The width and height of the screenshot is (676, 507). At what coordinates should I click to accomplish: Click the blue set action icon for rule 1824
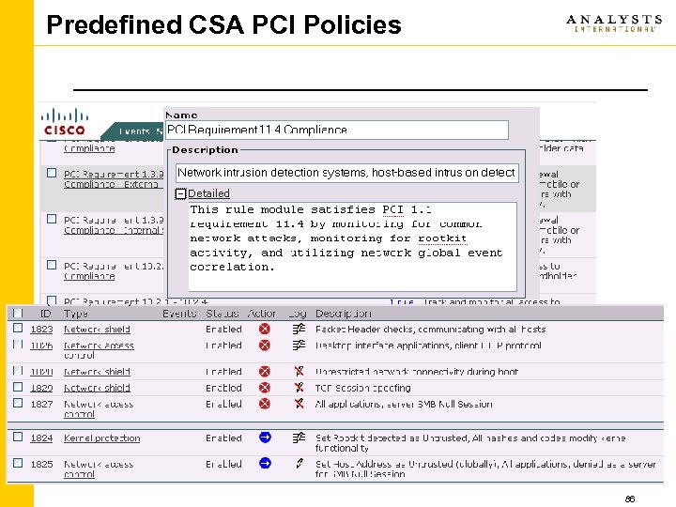pyautogui.click(x=265, y=438)
